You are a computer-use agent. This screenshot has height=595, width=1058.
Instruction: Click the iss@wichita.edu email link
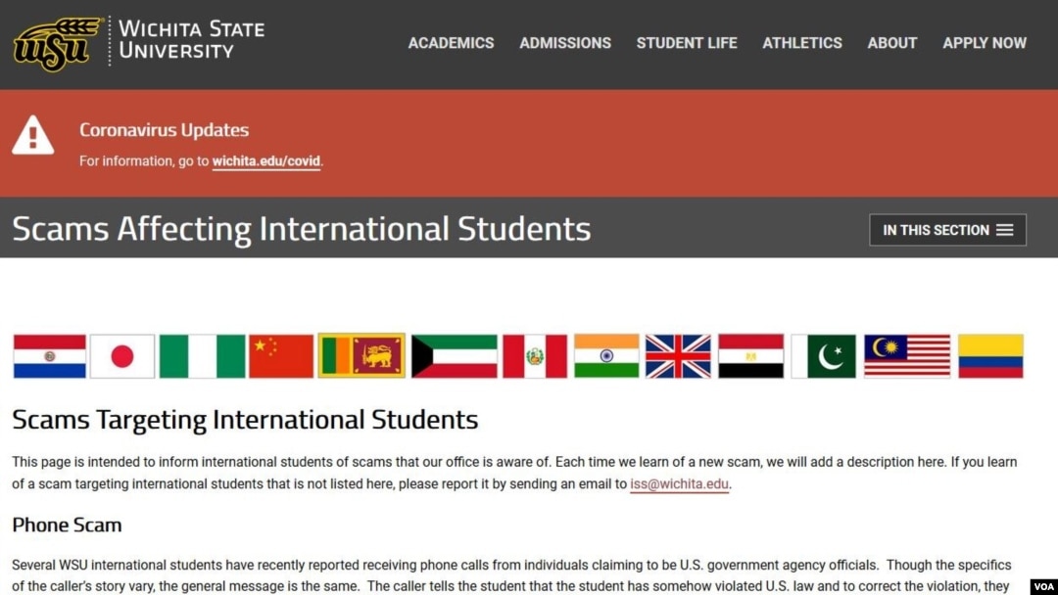click(x=679, y=483)
